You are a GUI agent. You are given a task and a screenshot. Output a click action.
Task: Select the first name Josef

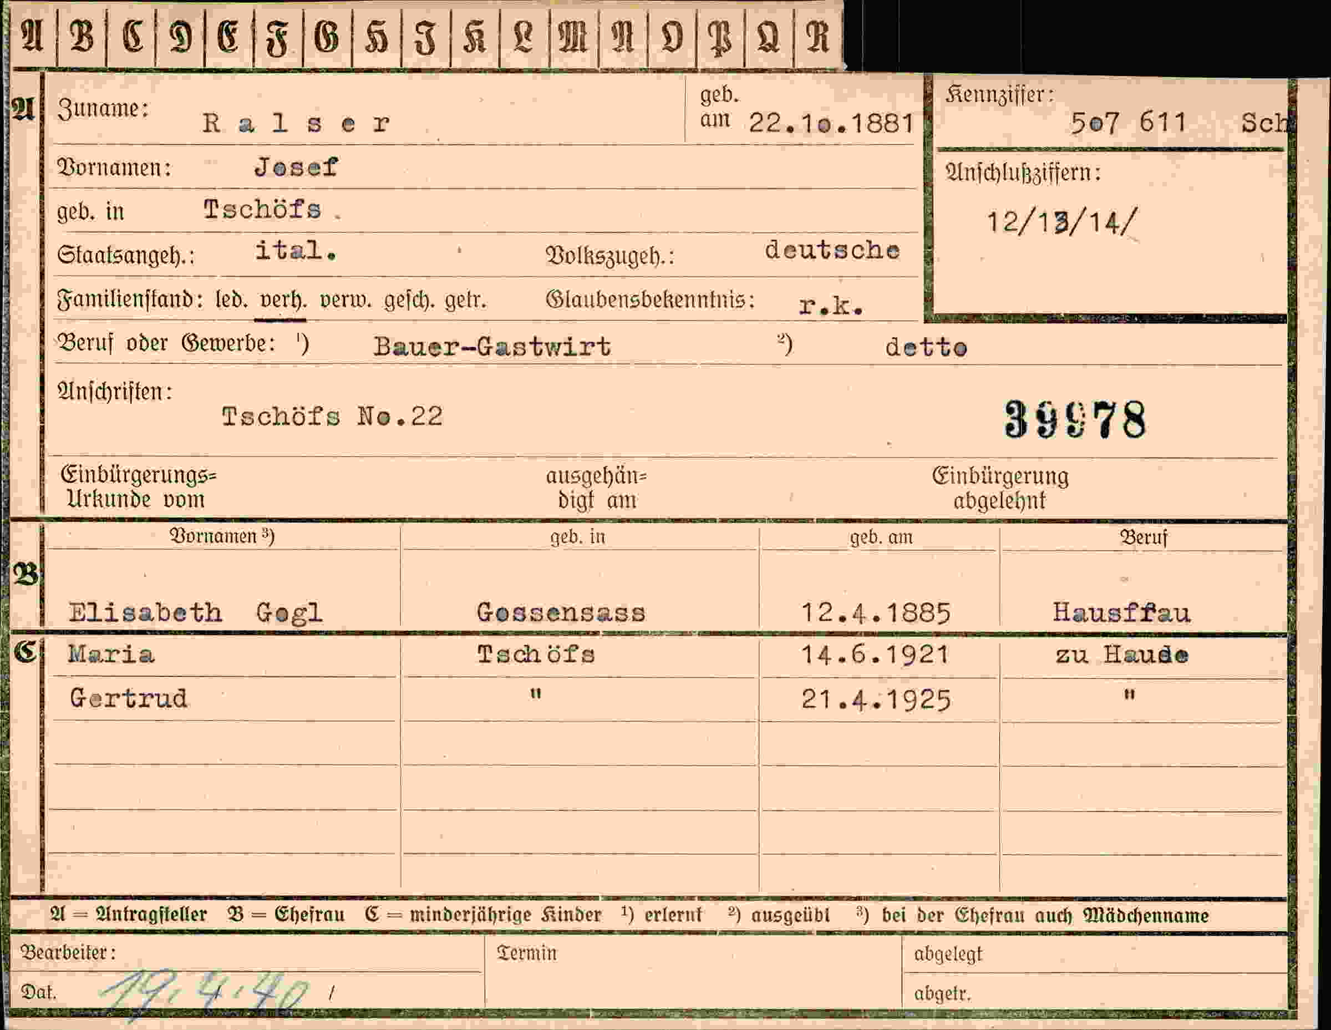point(296,167)
